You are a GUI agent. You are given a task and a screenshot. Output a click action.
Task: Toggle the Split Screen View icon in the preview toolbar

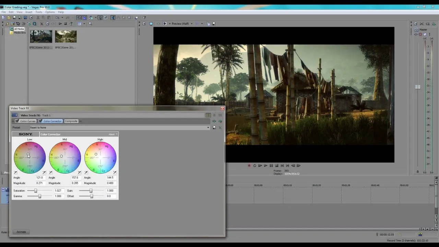point(165,24)
